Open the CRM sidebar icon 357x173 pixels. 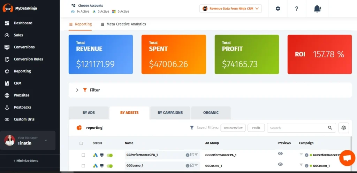7,84
